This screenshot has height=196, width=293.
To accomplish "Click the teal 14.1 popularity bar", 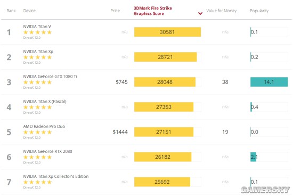I will click(269, 82).
